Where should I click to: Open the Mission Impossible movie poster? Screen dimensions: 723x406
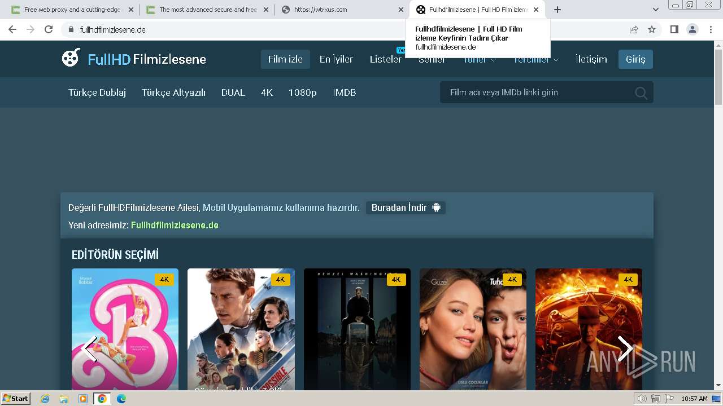point(241,329)
